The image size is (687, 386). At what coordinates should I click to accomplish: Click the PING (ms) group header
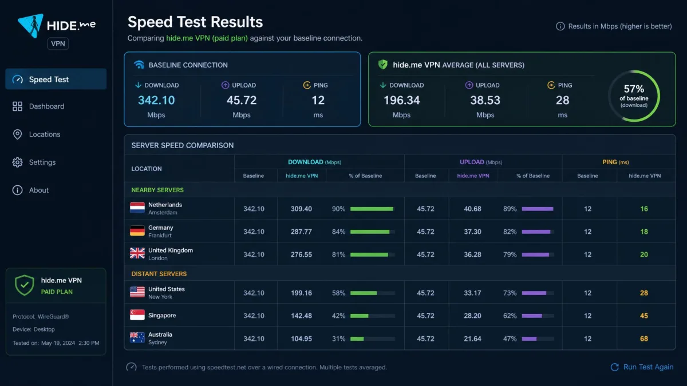(x=615, y=162)
